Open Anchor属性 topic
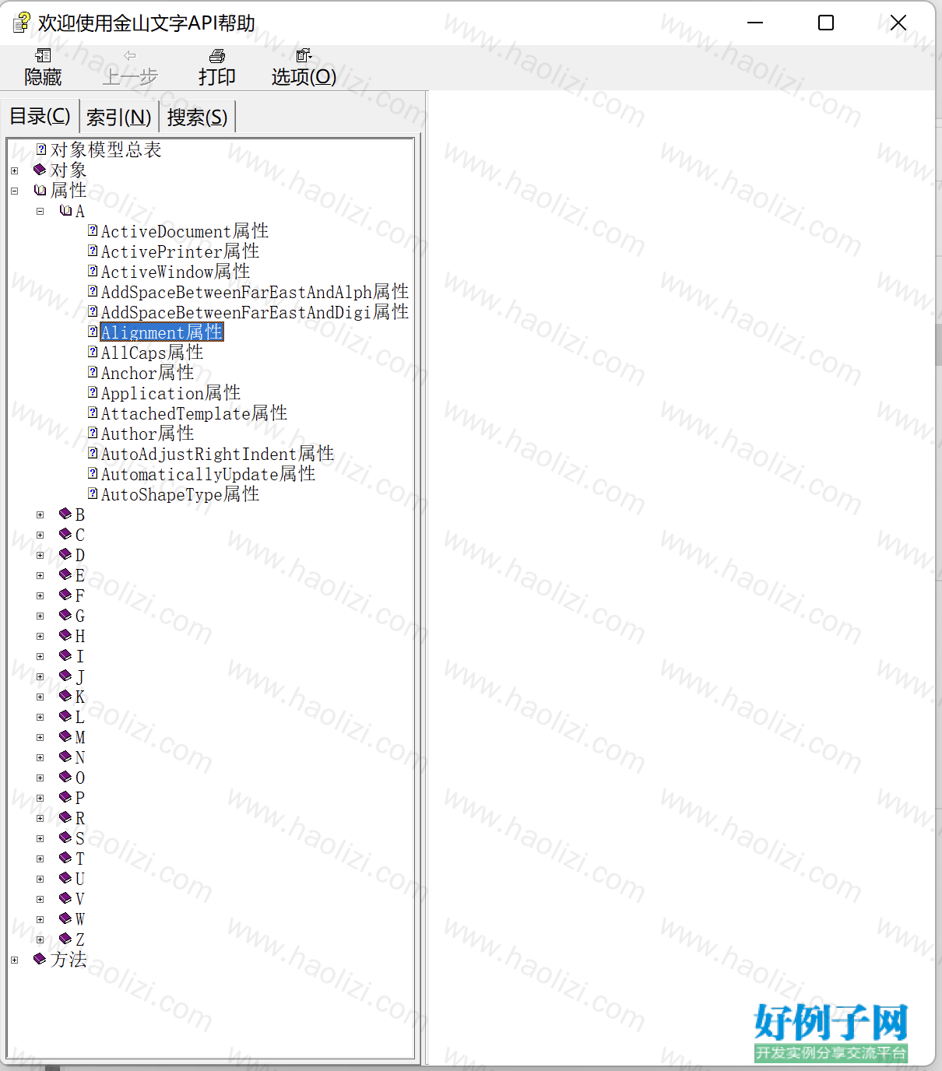Viewport: 942px width, 1071px height. (148, 373)
